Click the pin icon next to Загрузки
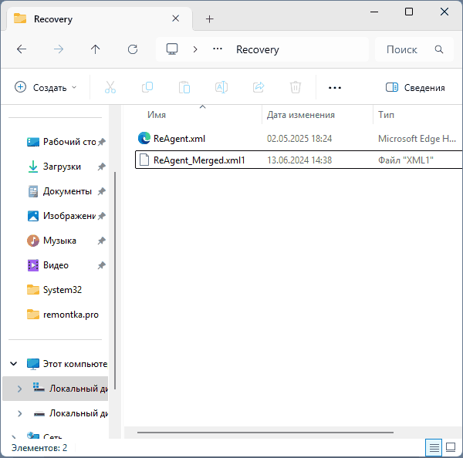Viewport: 463px width, 458px height. (x=102, y=167)
